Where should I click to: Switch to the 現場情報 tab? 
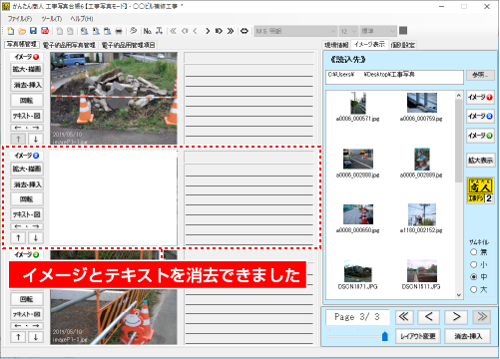(x=336, y=45)
